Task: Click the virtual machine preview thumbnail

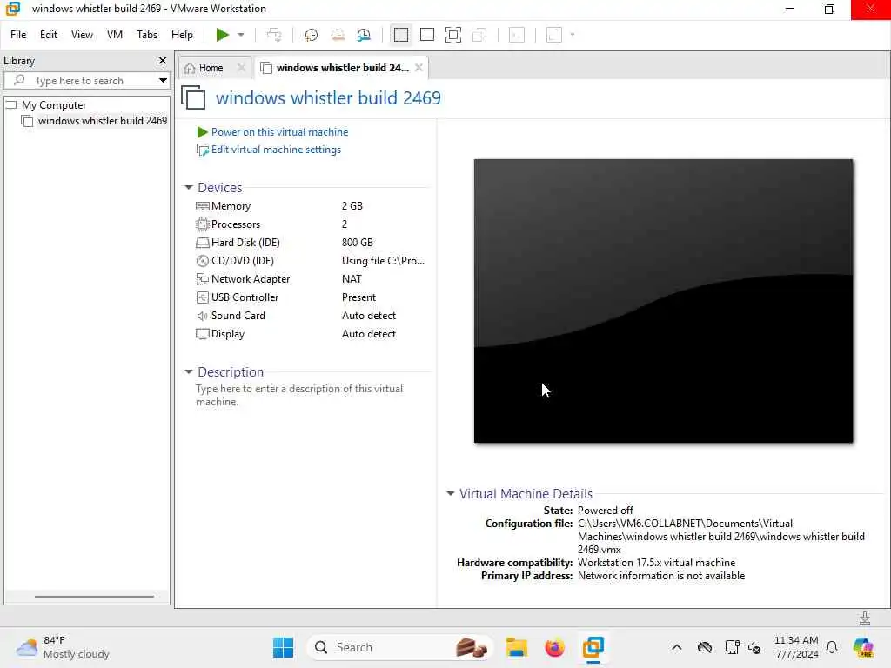Action: coord(663,301)
